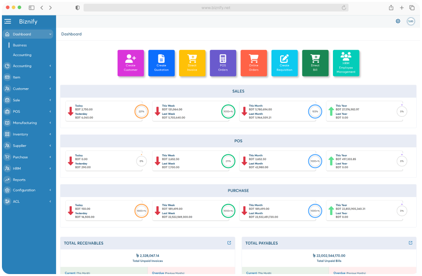Screen dimensions: 422x276
Task: Open the Reports menu item
Action: [x=19, y=180]
